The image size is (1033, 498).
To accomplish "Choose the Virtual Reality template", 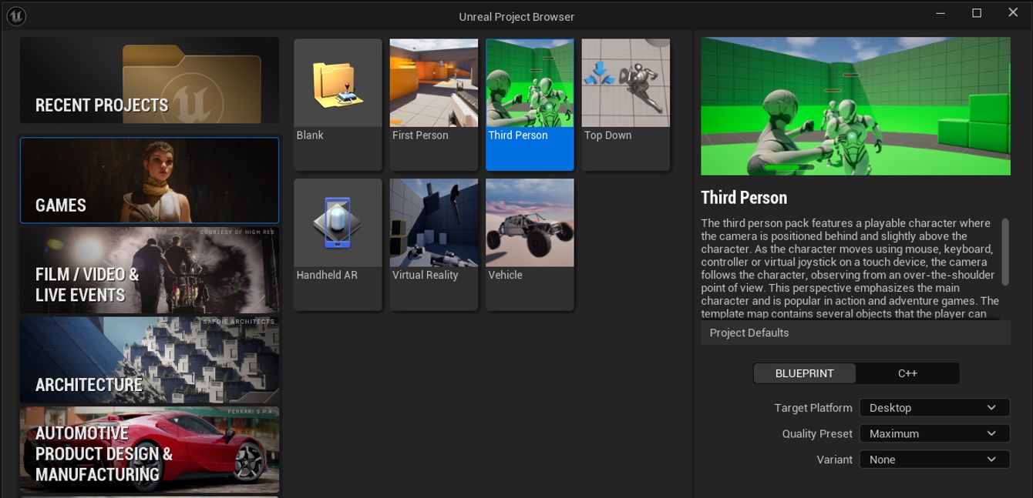I will 433,244.
